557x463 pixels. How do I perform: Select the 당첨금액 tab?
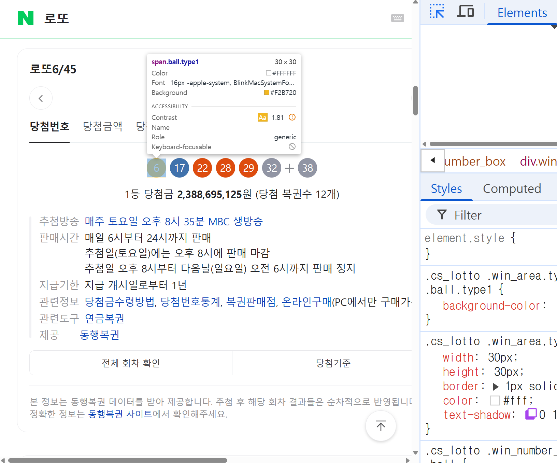click(102, 126)
